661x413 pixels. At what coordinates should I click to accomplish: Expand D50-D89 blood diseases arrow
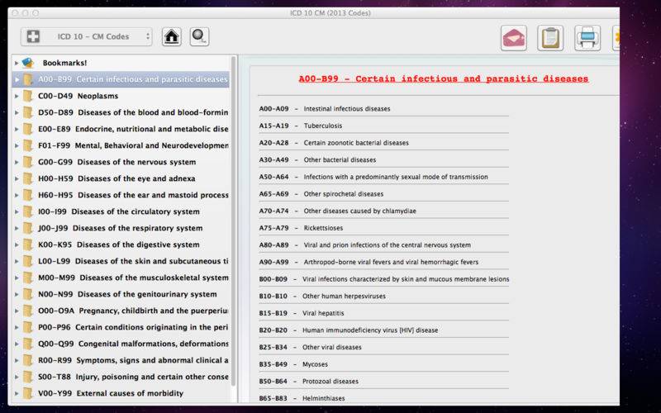(17, 112)
